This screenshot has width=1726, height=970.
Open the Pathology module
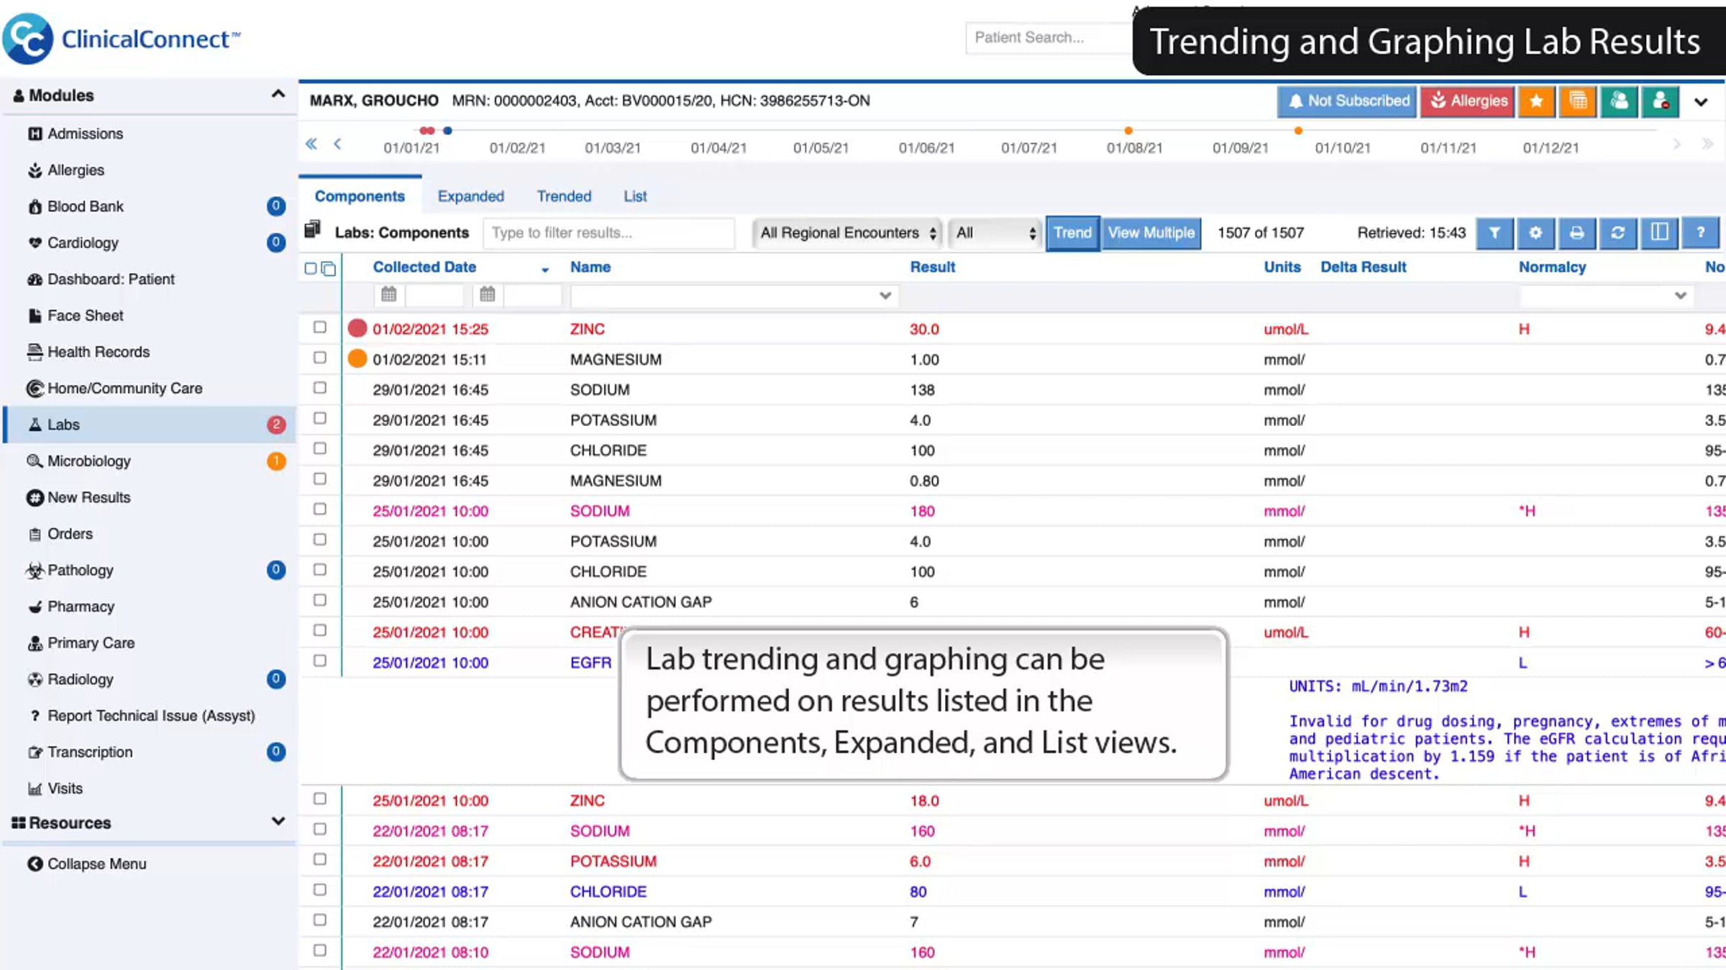[x=80, y=571]
